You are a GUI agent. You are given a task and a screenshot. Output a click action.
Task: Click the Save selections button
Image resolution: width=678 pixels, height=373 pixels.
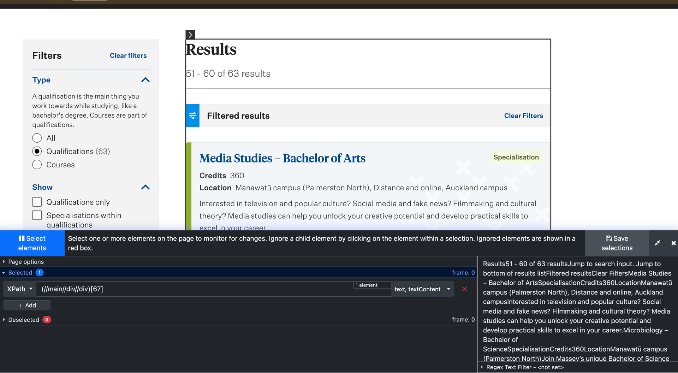click(x=617, y=243)
